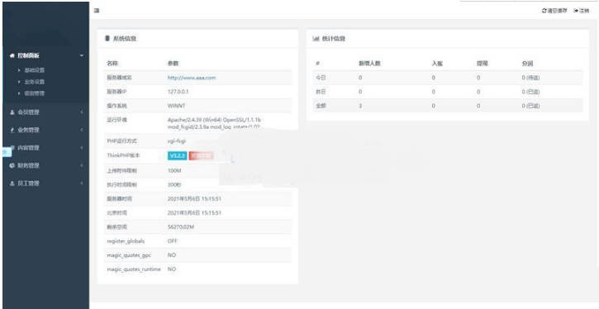Open the http://www.aaa.com link

[x=192, y=78]
